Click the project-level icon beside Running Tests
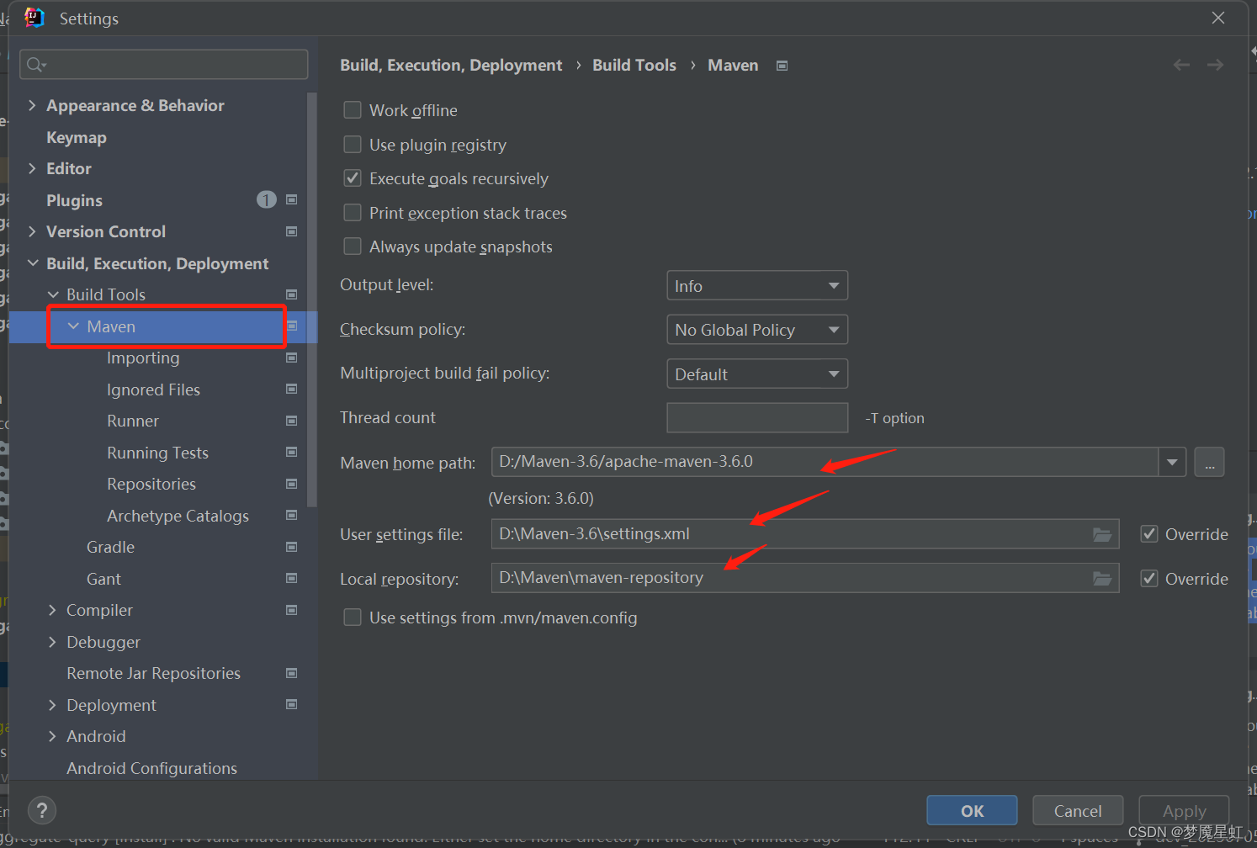This screenshot has width=1257, height=848. pyautogui.click(x=292, y=452)
